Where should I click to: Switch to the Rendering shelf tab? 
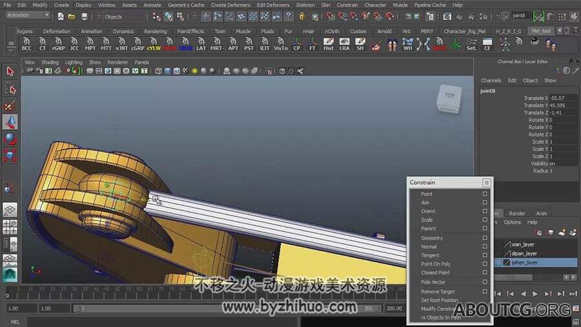[x=155, y=31]
